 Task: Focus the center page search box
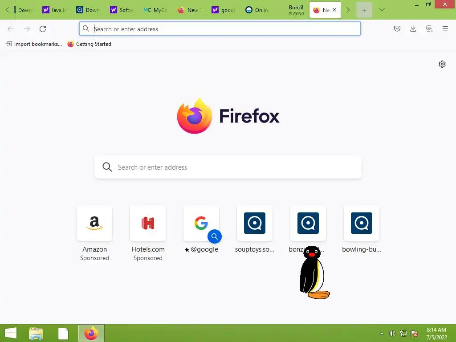tap(228, 167)
